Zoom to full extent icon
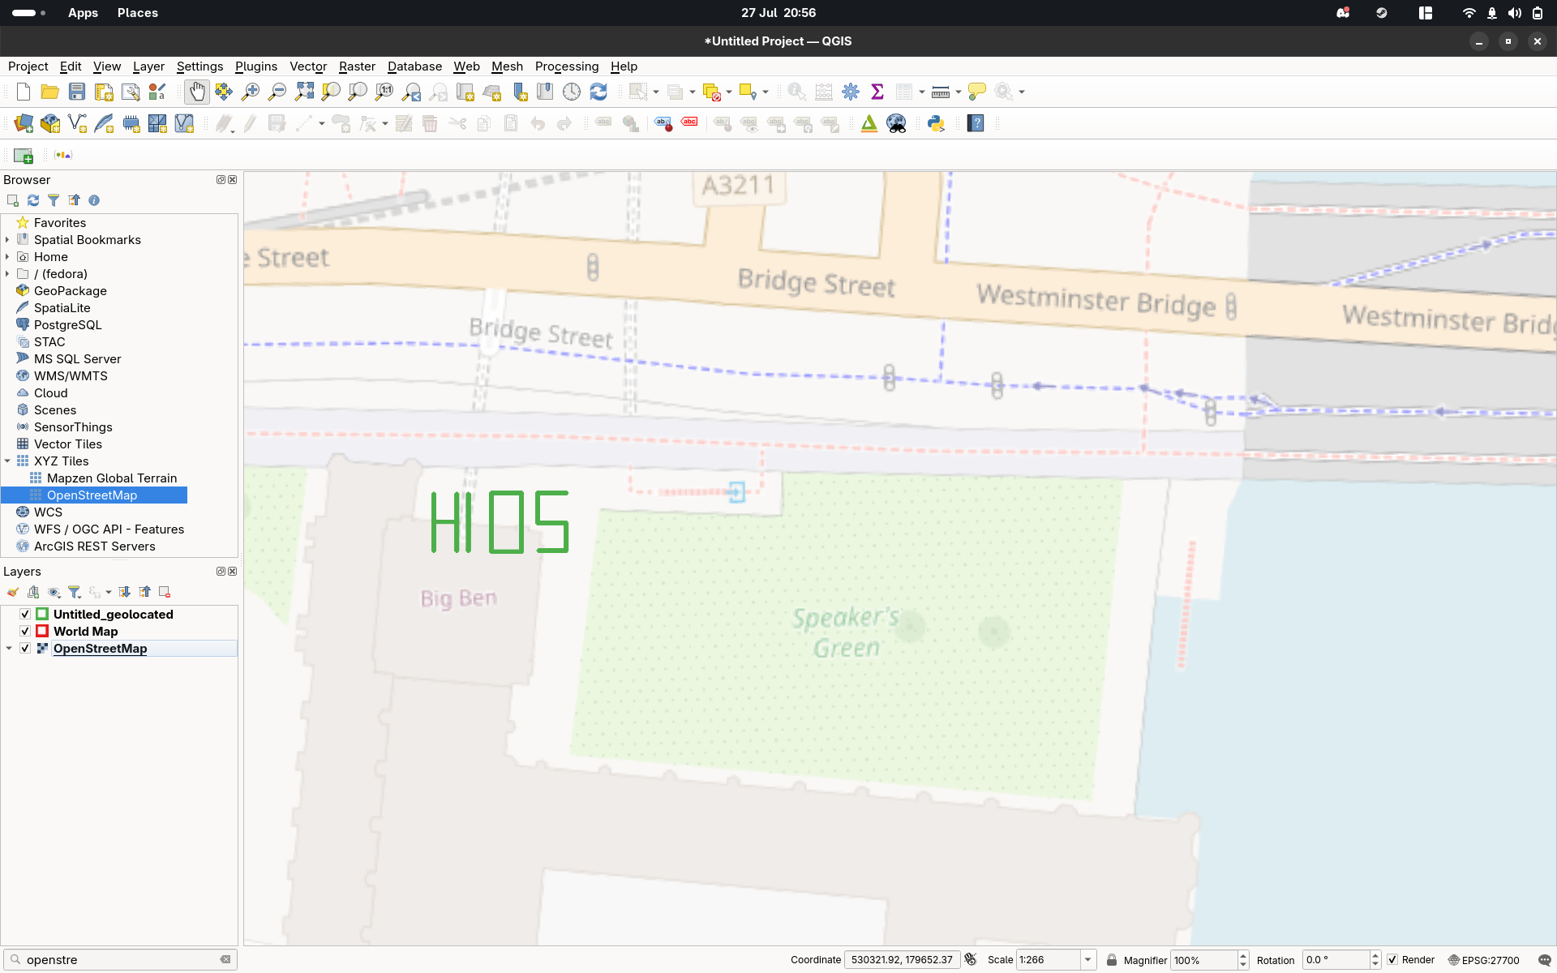This screenshot has height=973, width=1557. [x=304, y=92]
